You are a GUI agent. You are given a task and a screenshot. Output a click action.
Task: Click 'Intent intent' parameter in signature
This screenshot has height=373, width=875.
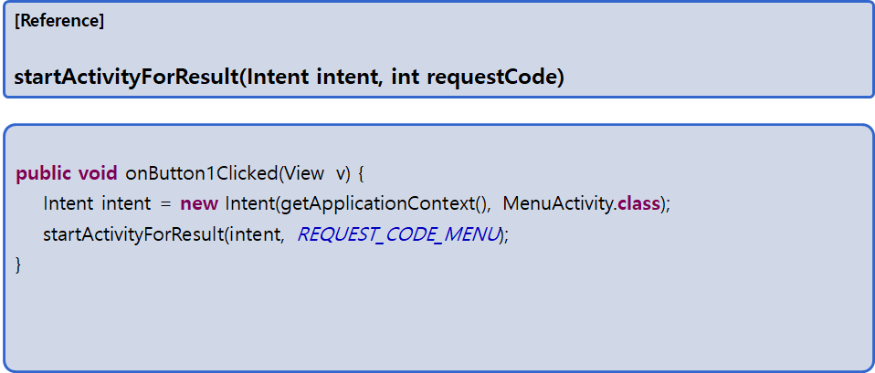(x=314, y=77)
